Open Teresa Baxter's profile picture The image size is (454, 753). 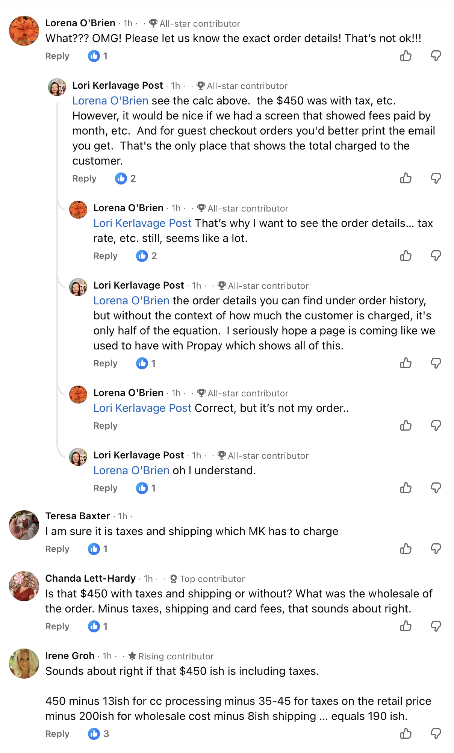24,525
